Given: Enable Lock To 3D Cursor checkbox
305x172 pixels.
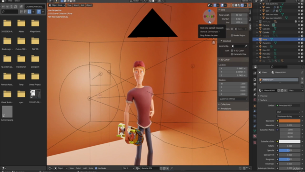Looking at the screenshot, I should (x=232, y=51).
